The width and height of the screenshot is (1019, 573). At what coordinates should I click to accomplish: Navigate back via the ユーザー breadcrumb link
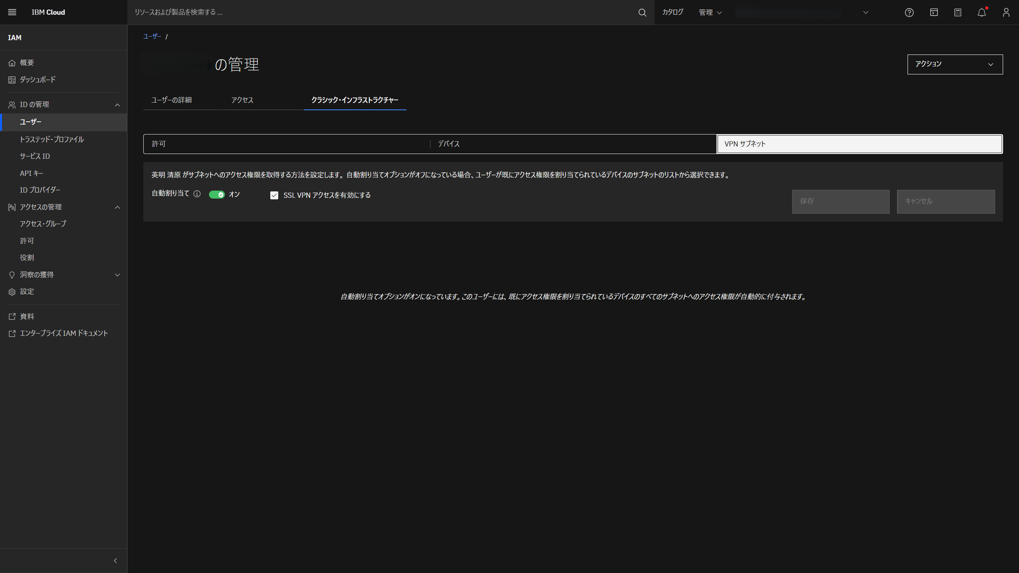152,36
